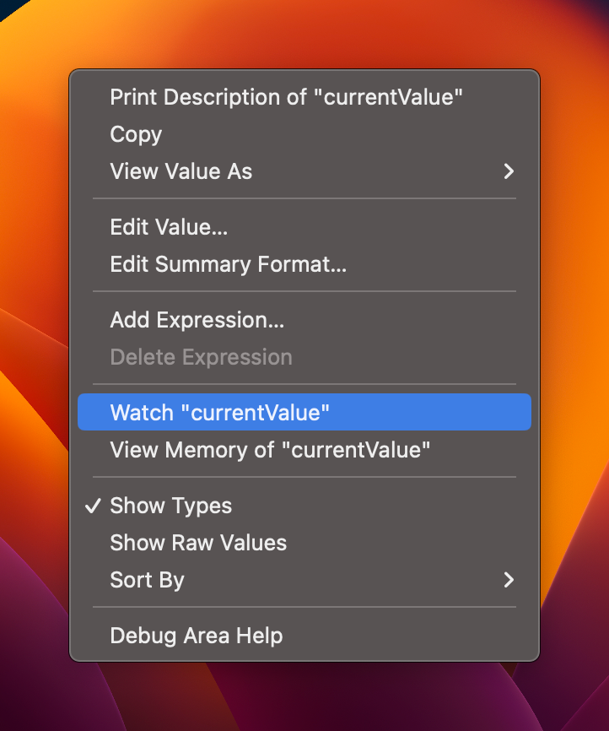609x731 pixels.
Task: Open Edit Value… dialog
Action: (x=169, y=227)
